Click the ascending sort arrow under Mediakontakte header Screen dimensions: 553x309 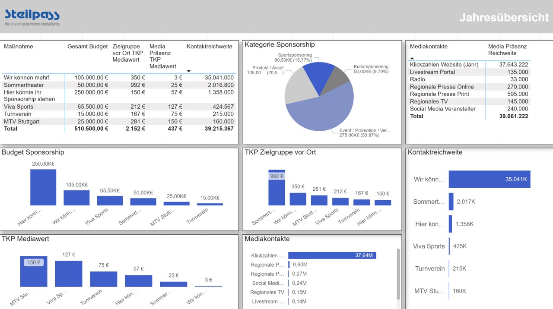coord(412,58)
